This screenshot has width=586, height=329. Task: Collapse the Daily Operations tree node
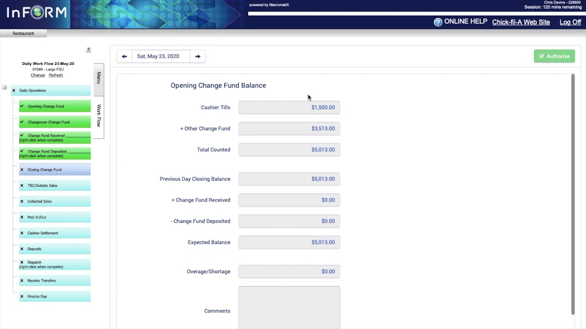[4, 87]
